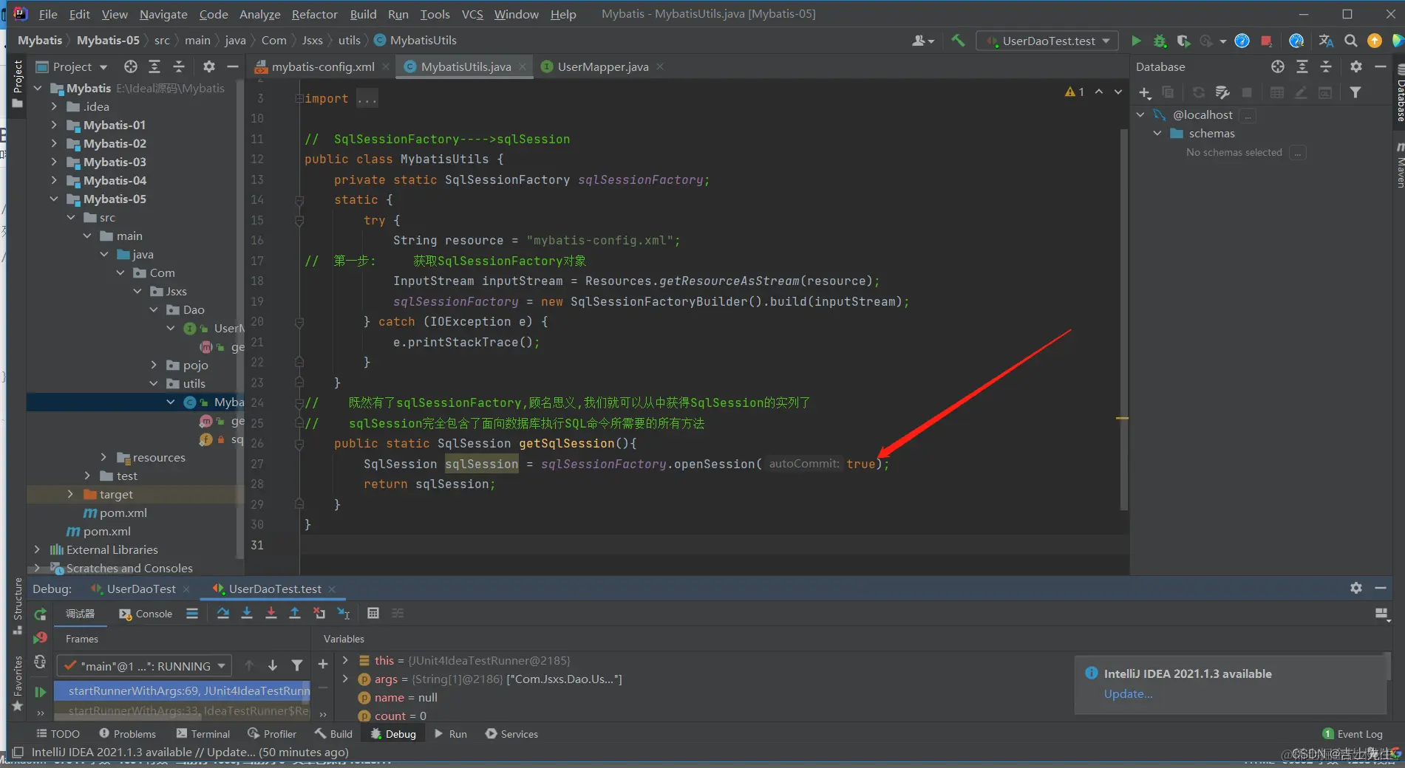Expand the pojo package
The width and height of the screenshot is (1405, 768).
click(154, 365)
